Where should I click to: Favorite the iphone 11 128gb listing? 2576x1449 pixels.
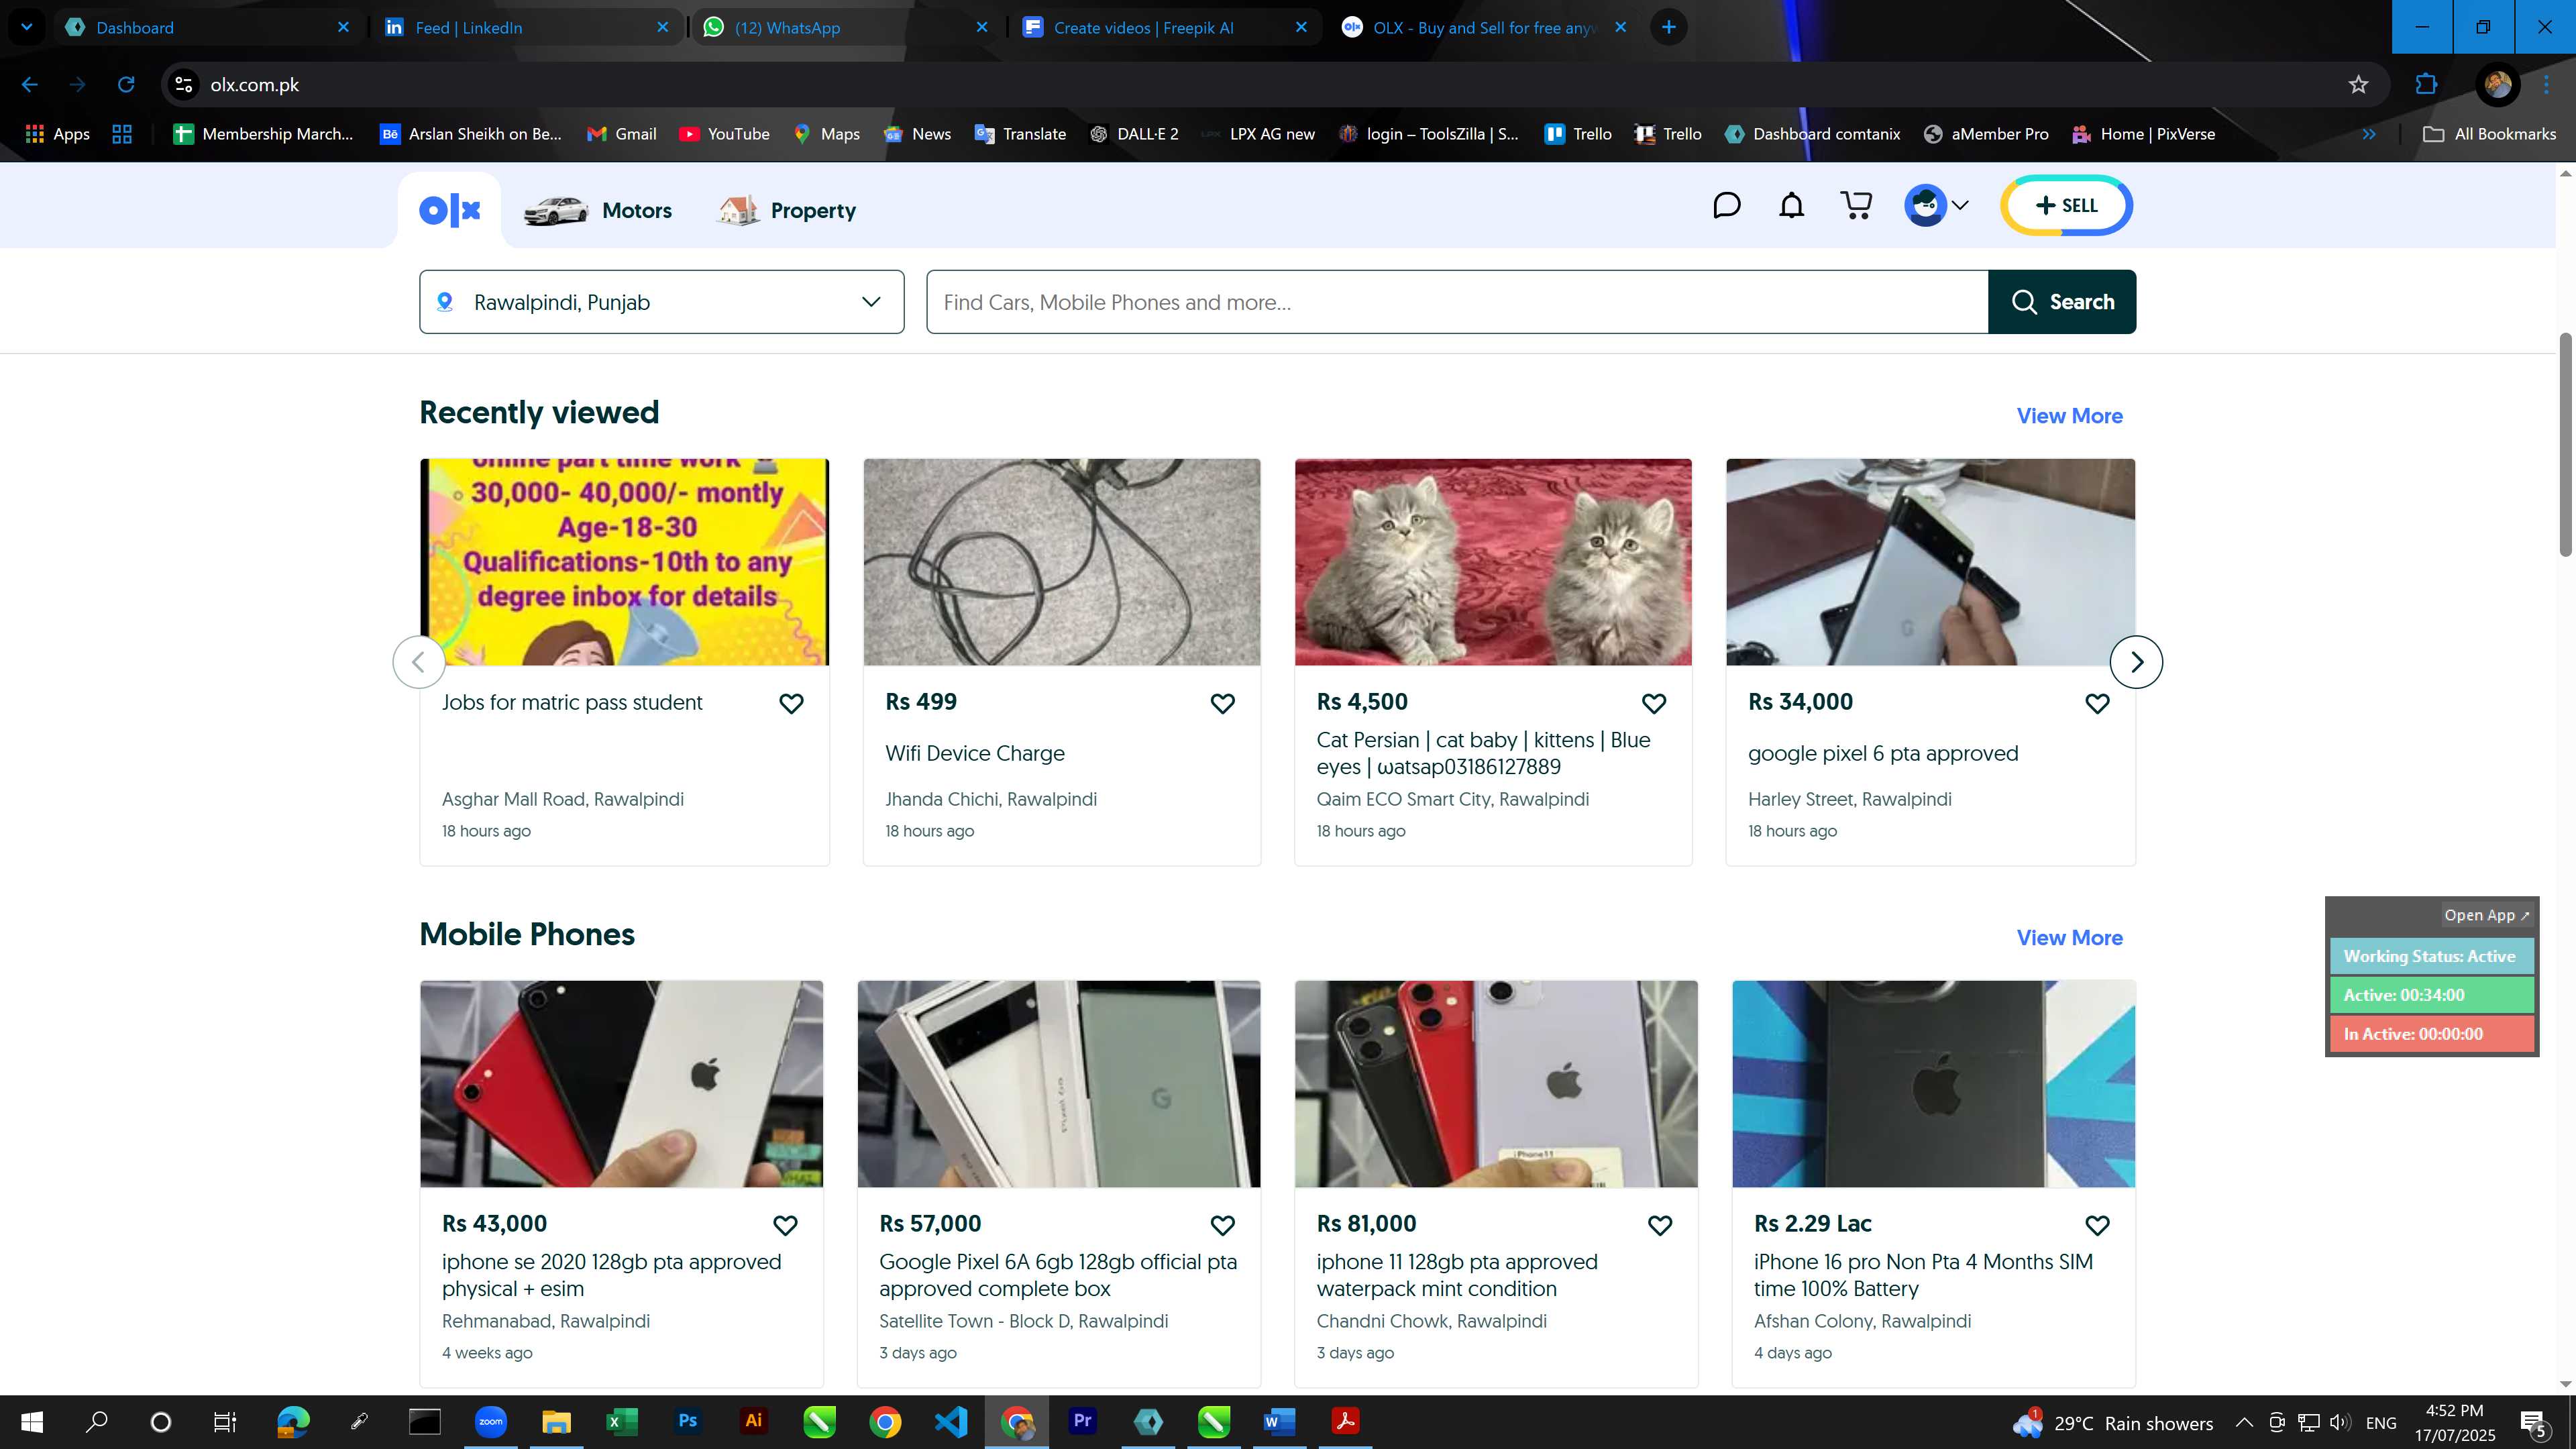(1660, 1225)
